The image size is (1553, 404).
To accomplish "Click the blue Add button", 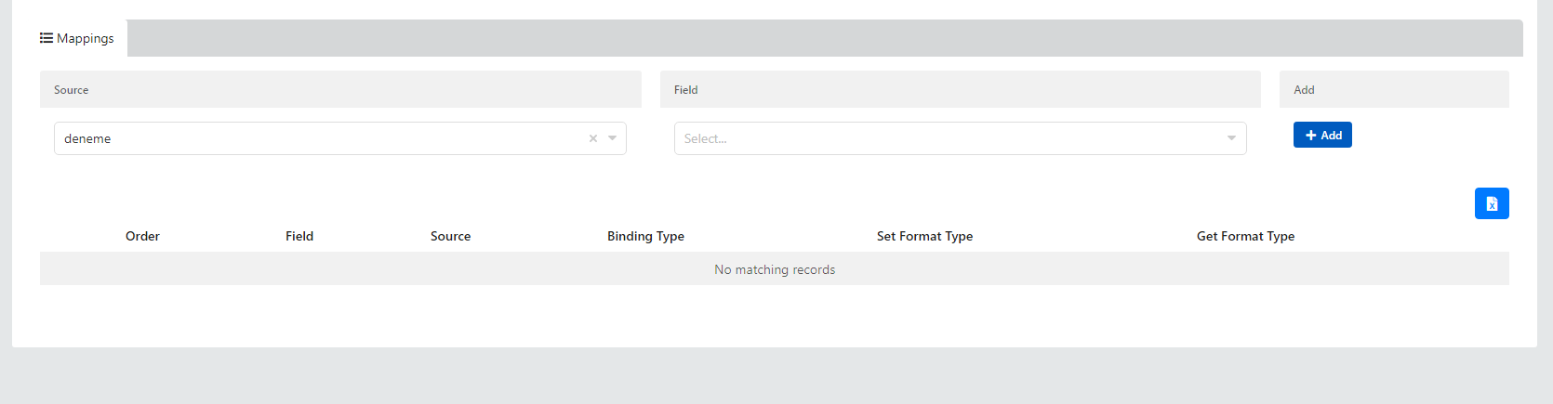I will click(1322, 135).
